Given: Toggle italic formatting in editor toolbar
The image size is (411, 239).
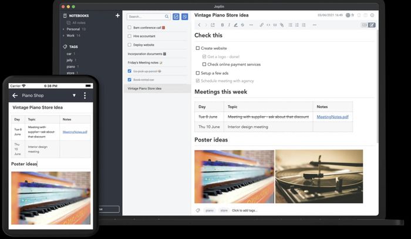Looking at the screenshot, I should click(x=229, y=25).
